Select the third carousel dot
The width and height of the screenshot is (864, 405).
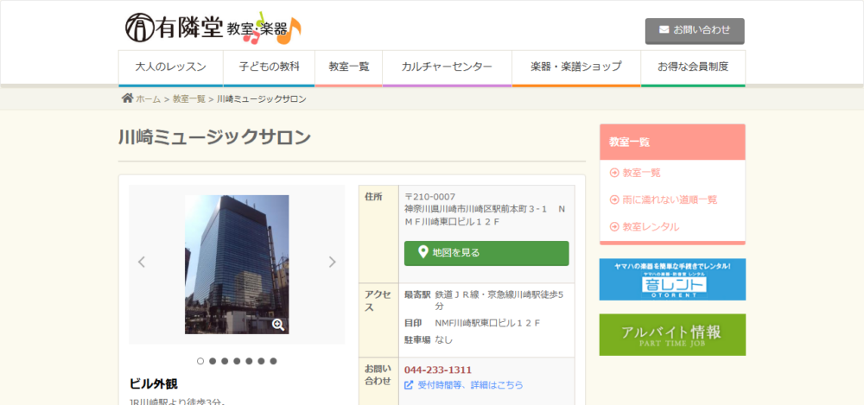[225, 361]
